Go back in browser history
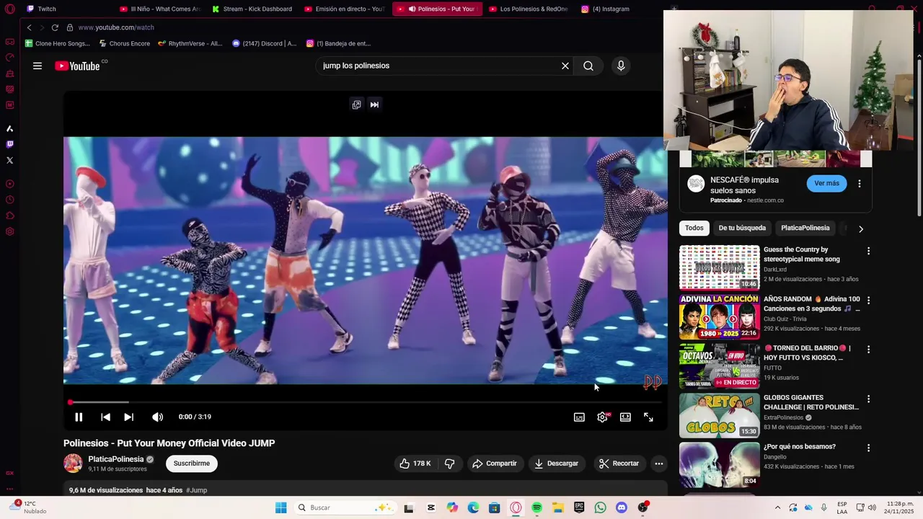The height and width of the screenshot is (519, 923). coord(29,27)
